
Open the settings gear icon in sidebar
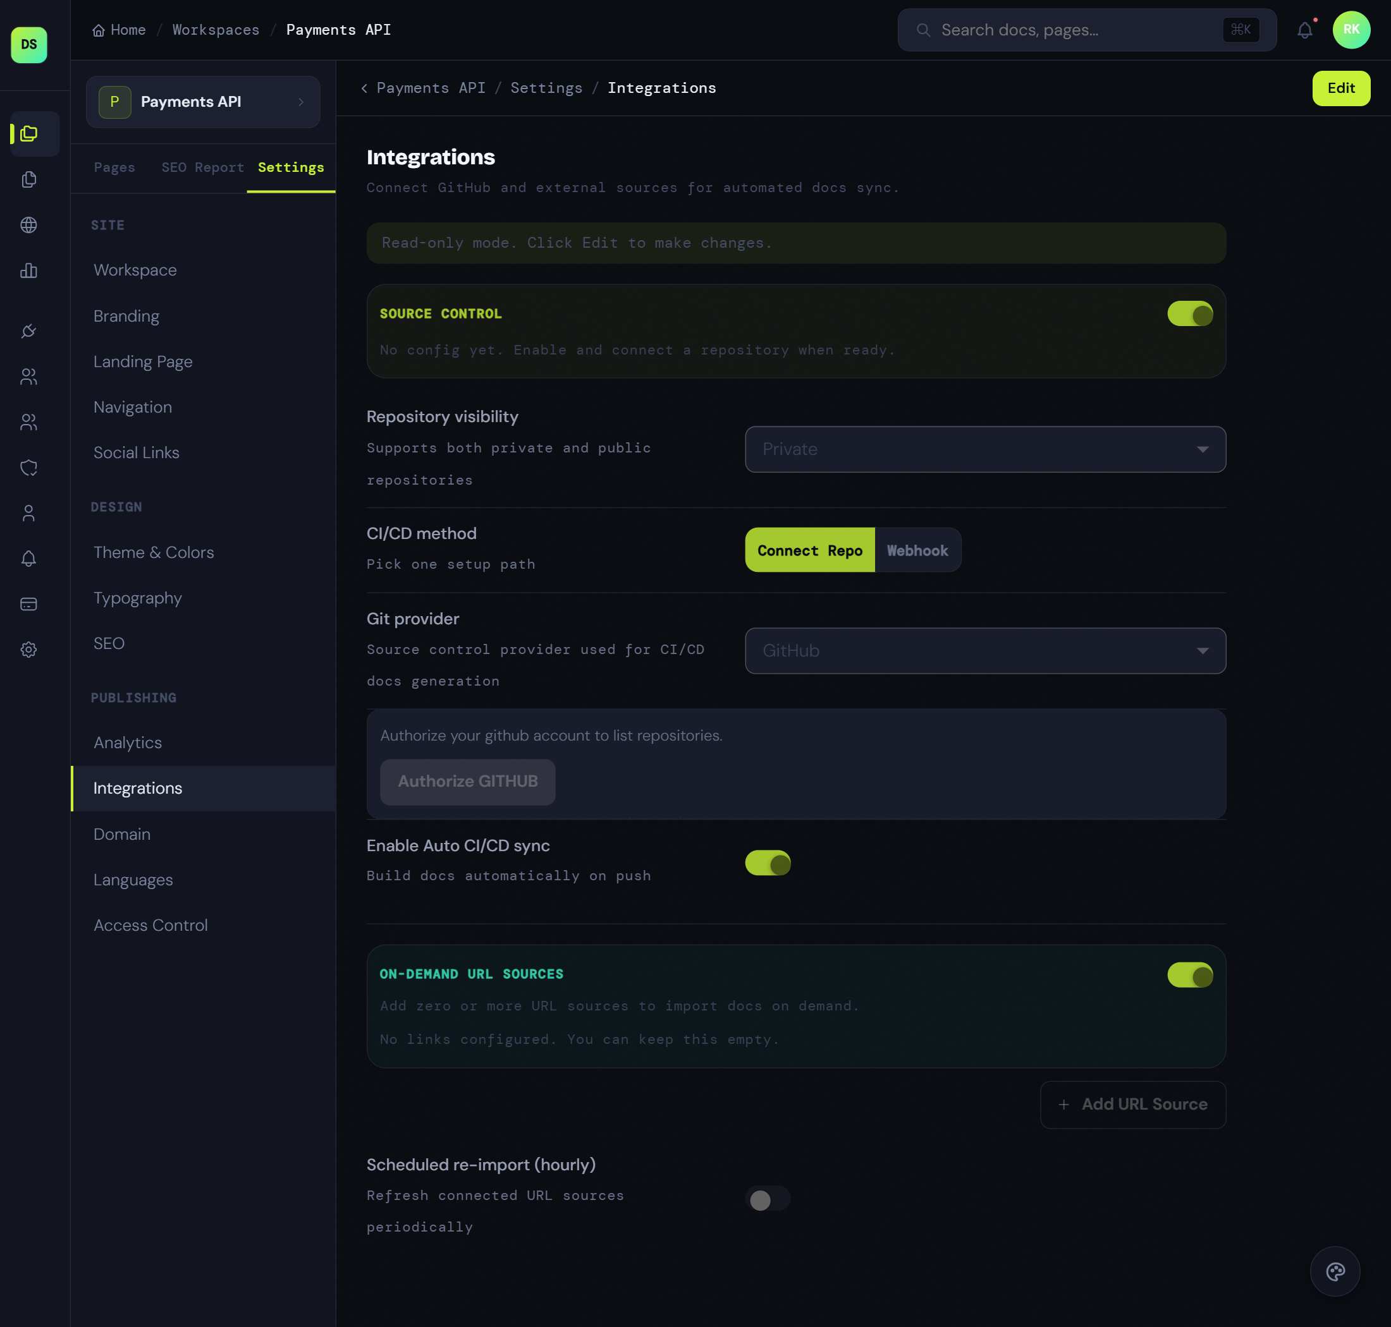coord(28,650)
